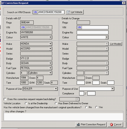Select No for manufacturer specification change

pyautogui.click(x=86, y=107)
